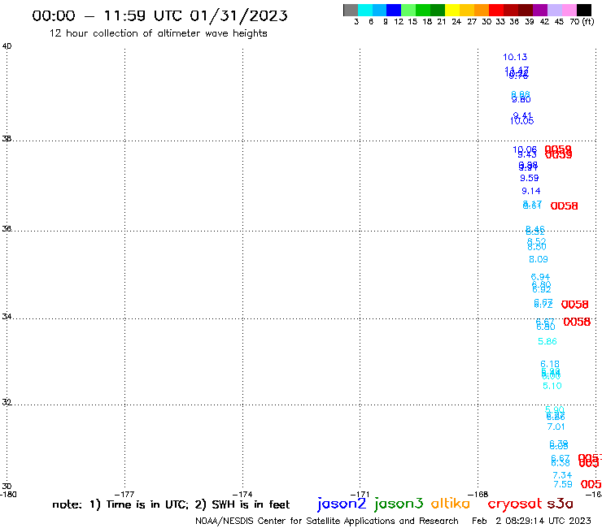Click the wave height value '6.94'
The height and width of the screenshot is (528, 602).
[x=540, y=276]
